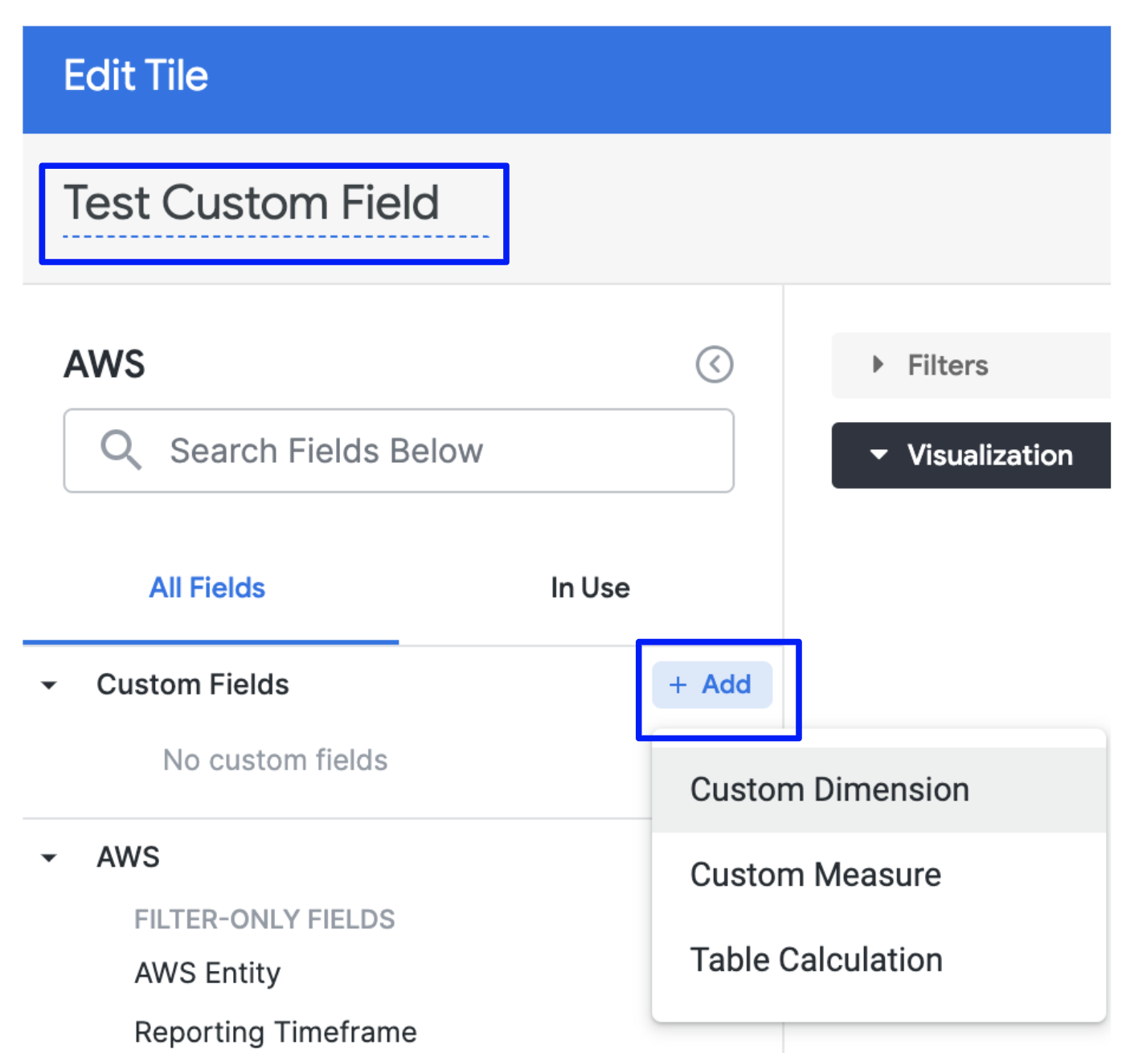Click the Visualization bar label
The width and height of the screenshot is (1122, 1053).
[x=989, y=456]
